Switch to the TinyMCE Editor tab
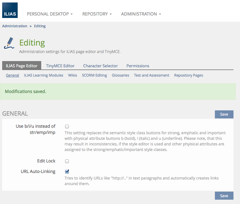Image resolution: width=240 pixels, height=204 pixels. tap(60, 66)
